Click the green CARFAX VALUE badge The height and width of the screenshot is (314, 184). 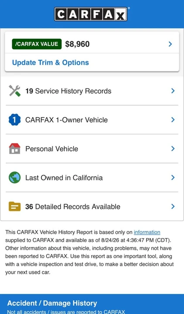[x=37, y=44]
